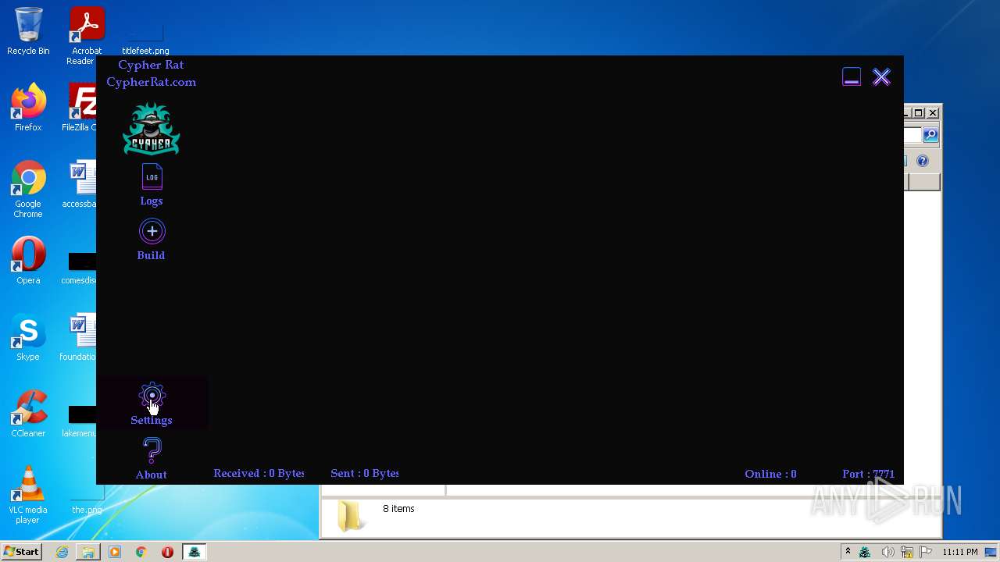This screenshot has height=562, width=1000.
Task: Click the Port : 7771 status
Action: [x=868, y=474]
